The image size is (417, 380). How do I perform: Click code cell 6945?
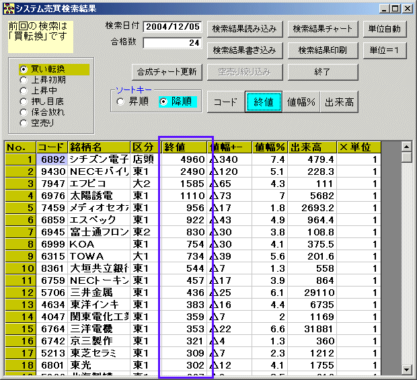pos(52,232)
